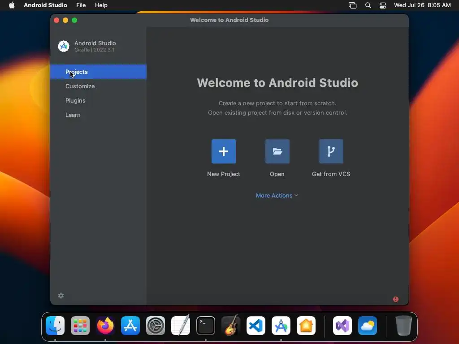459x344 pixels.
Task: Click the green full-screen window button
Action: [74, 20]
